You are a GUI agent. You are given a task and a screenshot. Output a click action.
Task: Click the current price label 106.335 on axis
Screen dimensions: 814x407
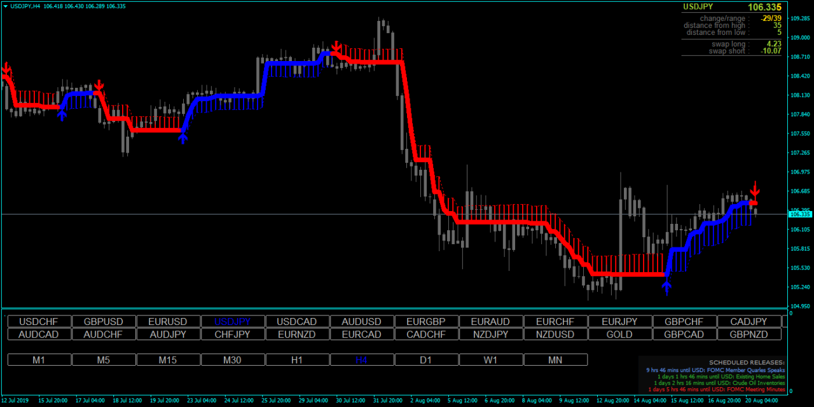(x=800, y=214)
